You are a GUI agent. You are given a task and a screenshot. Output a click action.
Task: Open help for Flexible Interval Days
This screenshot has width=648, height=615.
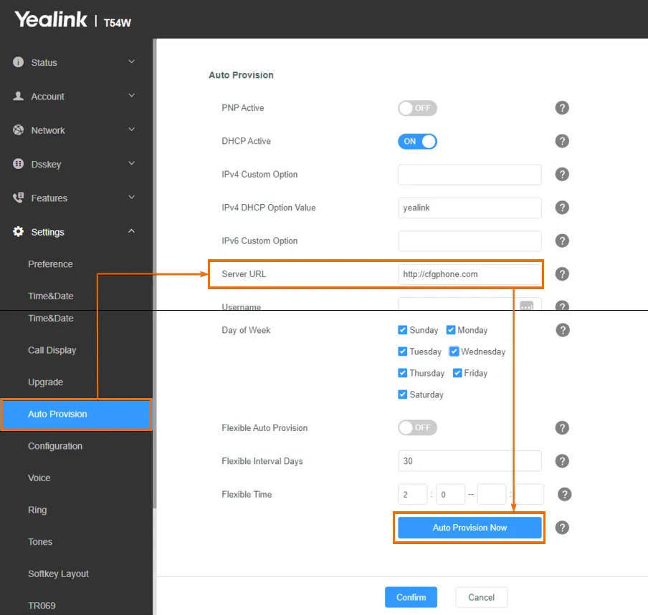coord(562,461)
